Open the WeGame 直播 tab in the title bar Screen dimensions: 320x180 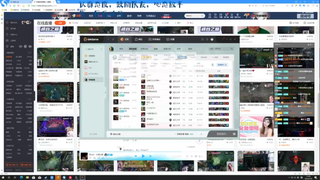[171, 39]
